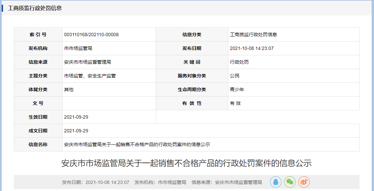Click the 服务对象分类 label cell
374x191 pixels.
click(192, 76)
